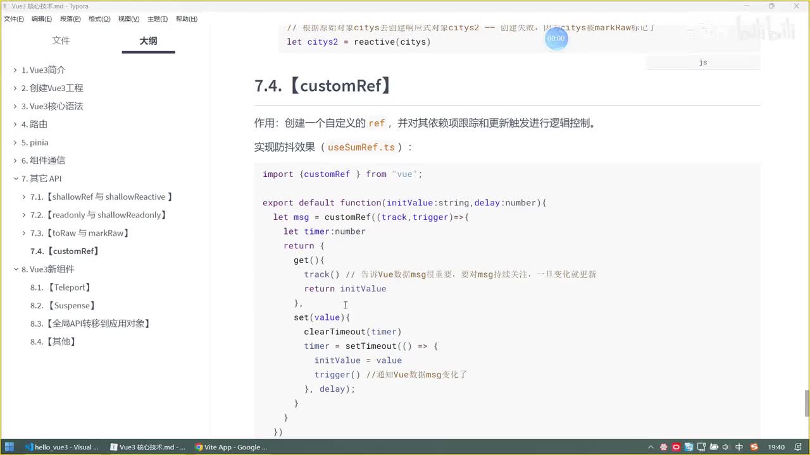Switch to Vite App Google Chrome taskbar item
This screenshot has width=810, height=455.
coord(232,447)
